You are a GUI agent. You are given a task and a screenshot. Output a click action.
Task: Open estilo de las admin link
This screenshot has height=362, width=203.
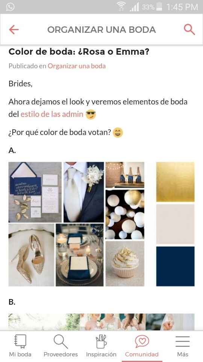[52, 114]
